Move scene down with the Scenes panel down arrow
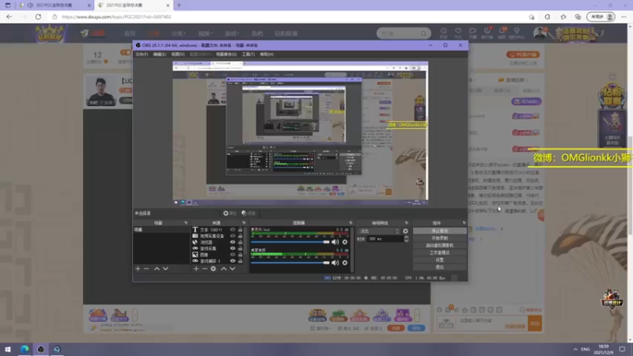The height and width of the screenshot is (356, 633). click(165, 269)
